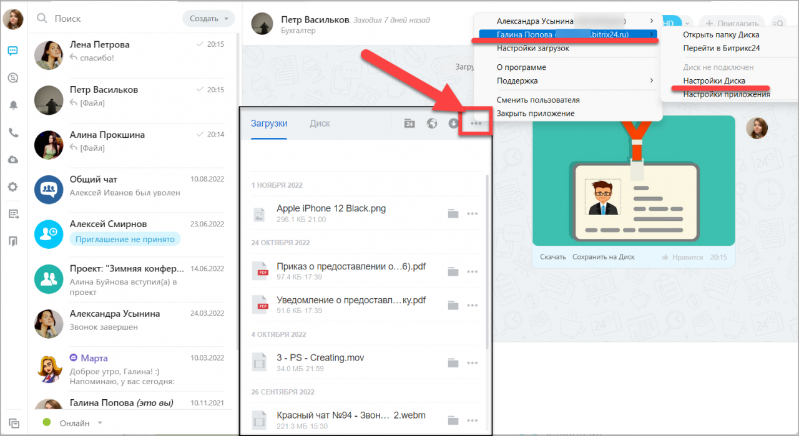This screenshot has height=436, width=799.
Task: Expand the Создать dropdown button
Action: tap(208, 19)
